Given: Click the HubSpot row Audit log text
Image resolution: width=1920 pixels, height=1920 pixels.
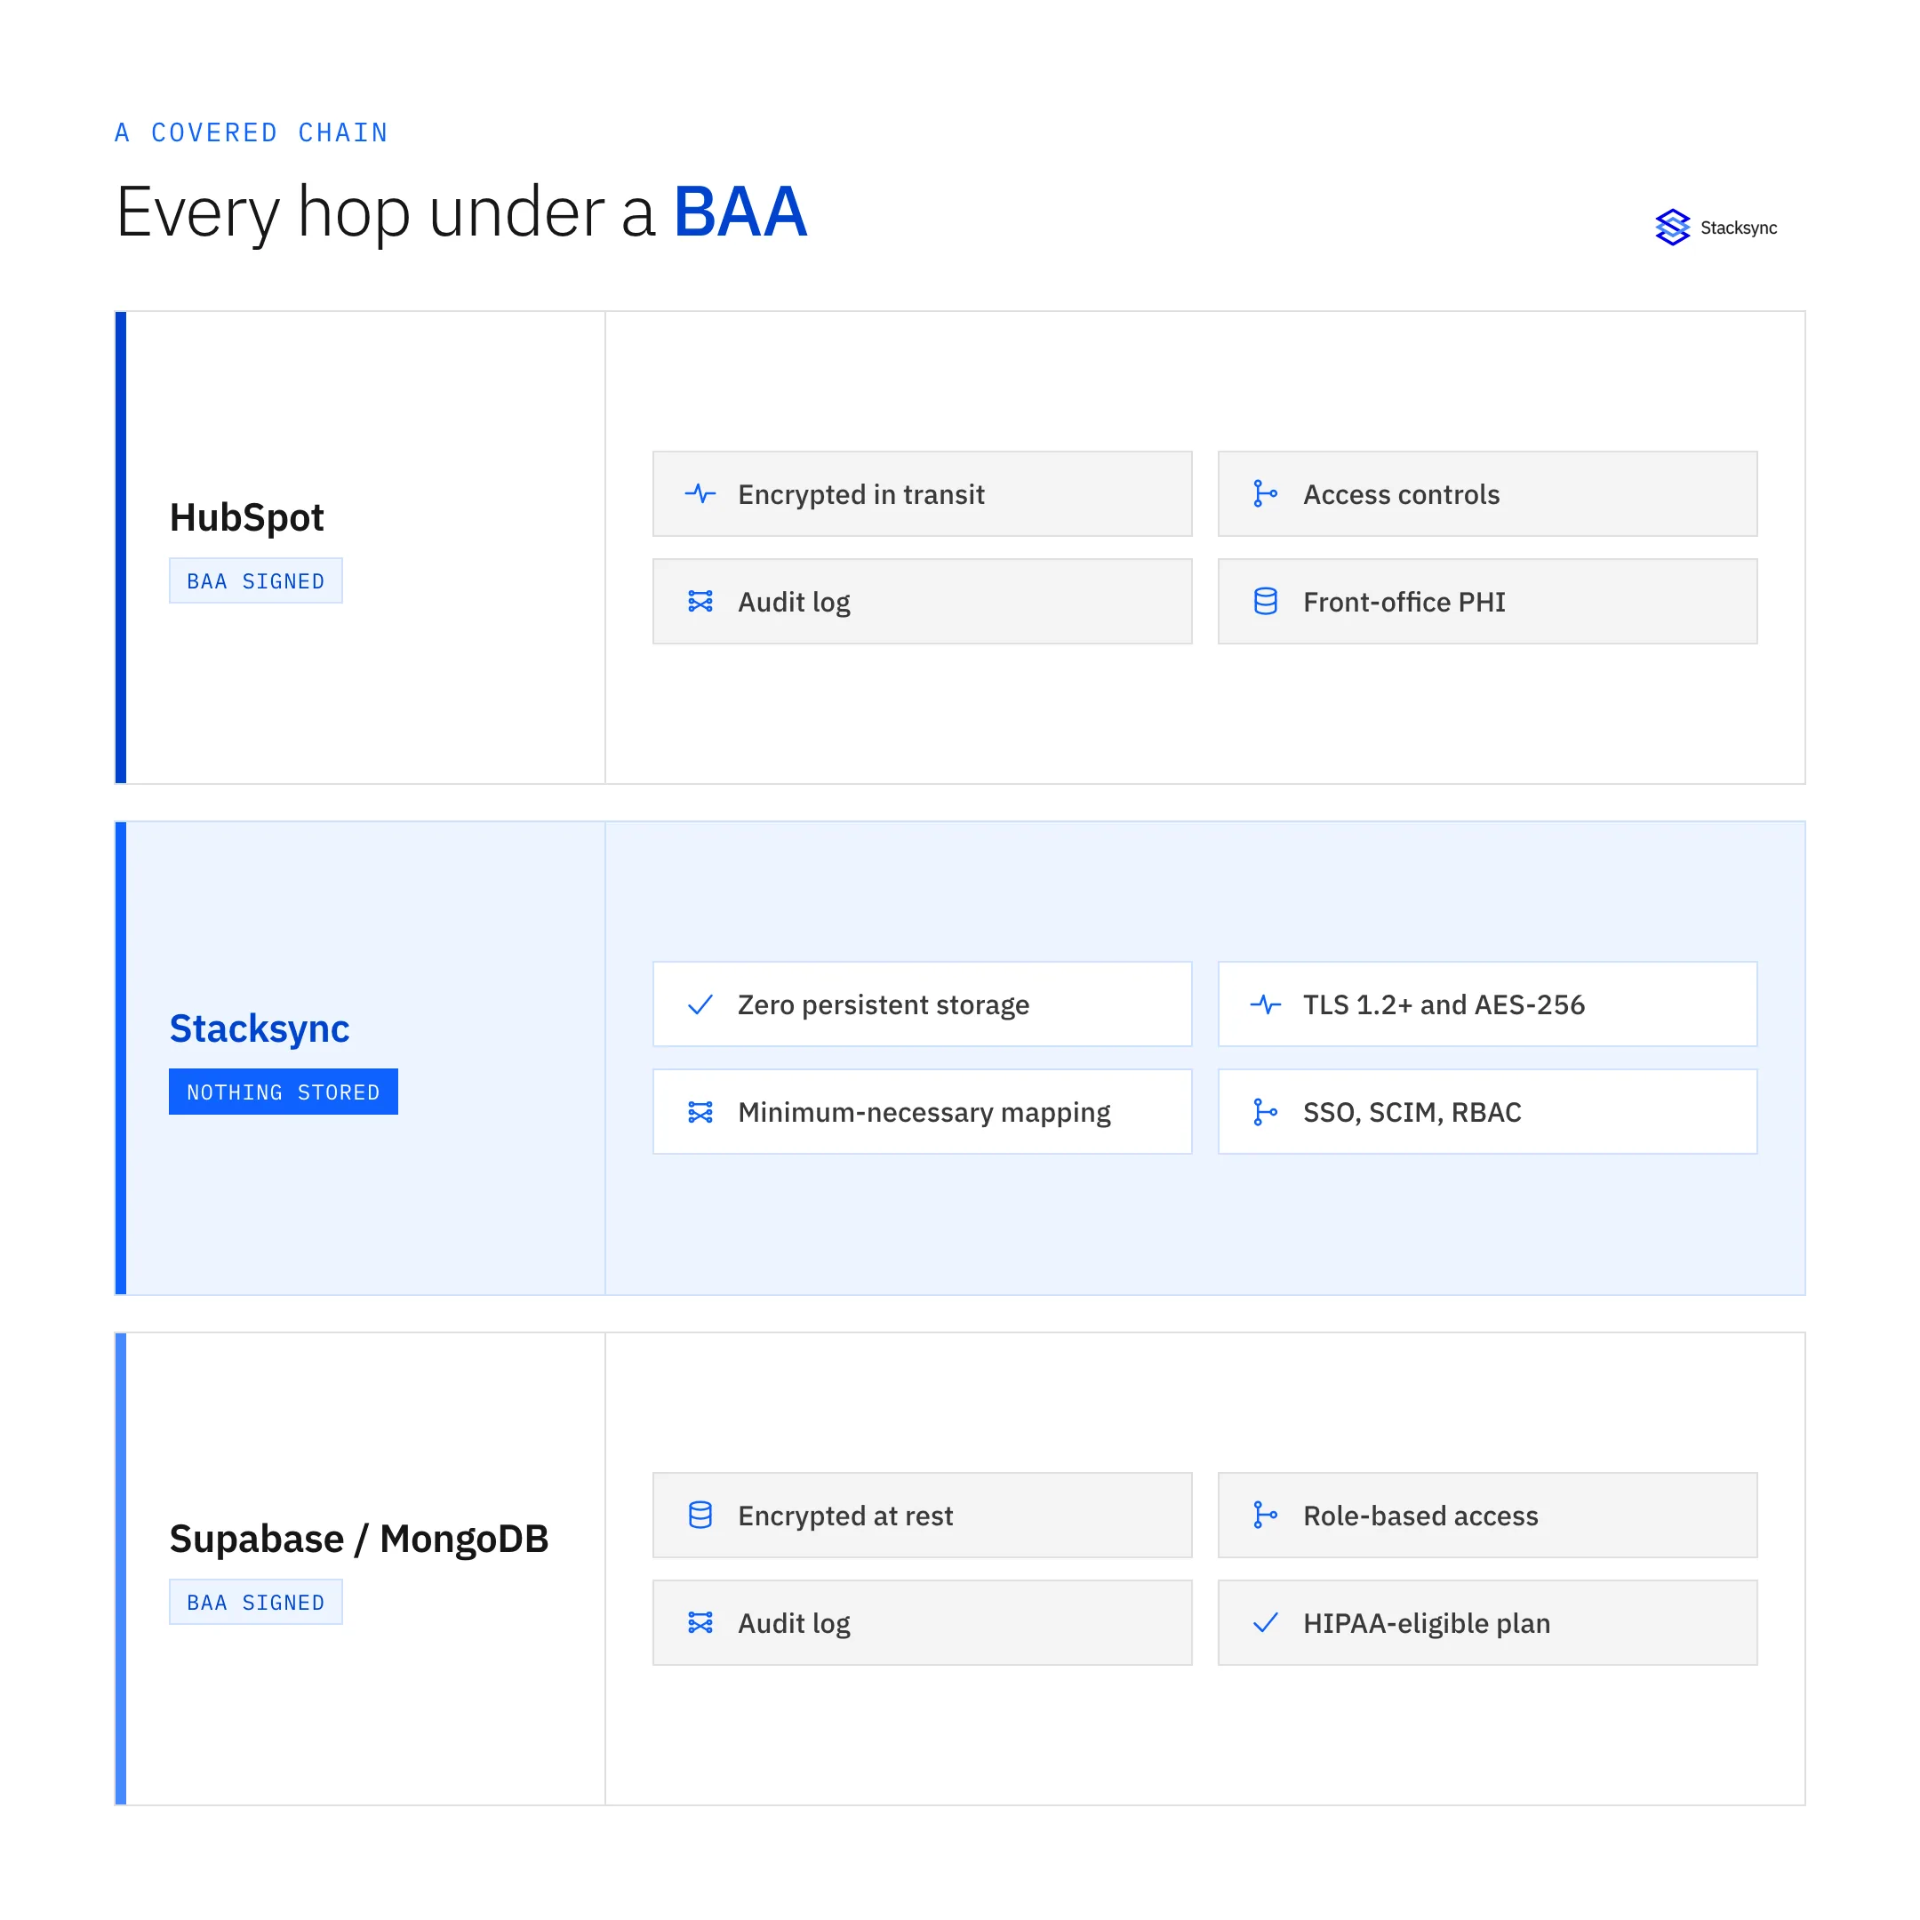Looking at the screenshot, I should tap(794, 603).
